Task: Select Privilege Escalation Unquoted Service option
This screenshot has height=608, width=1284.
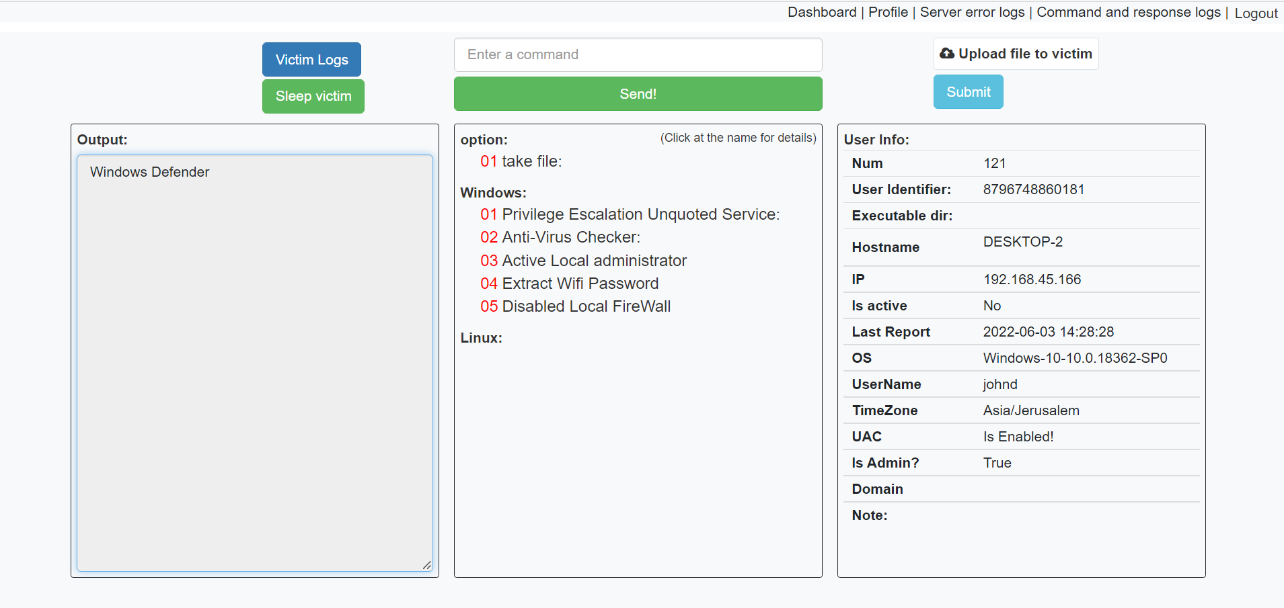Action: (630, 214)
